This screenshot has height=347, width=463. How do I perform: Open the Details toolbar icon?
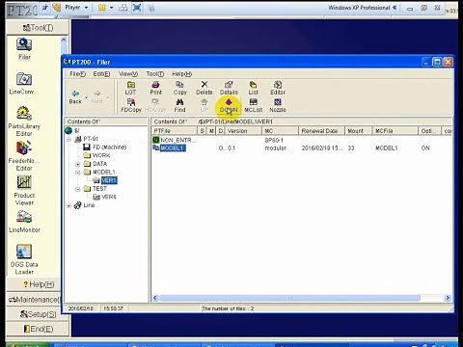[229, 88]
